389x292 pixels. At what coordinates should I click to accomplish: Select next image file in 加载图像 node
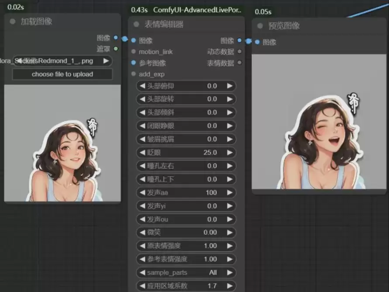pyautogui.click(x=106, y=61)
